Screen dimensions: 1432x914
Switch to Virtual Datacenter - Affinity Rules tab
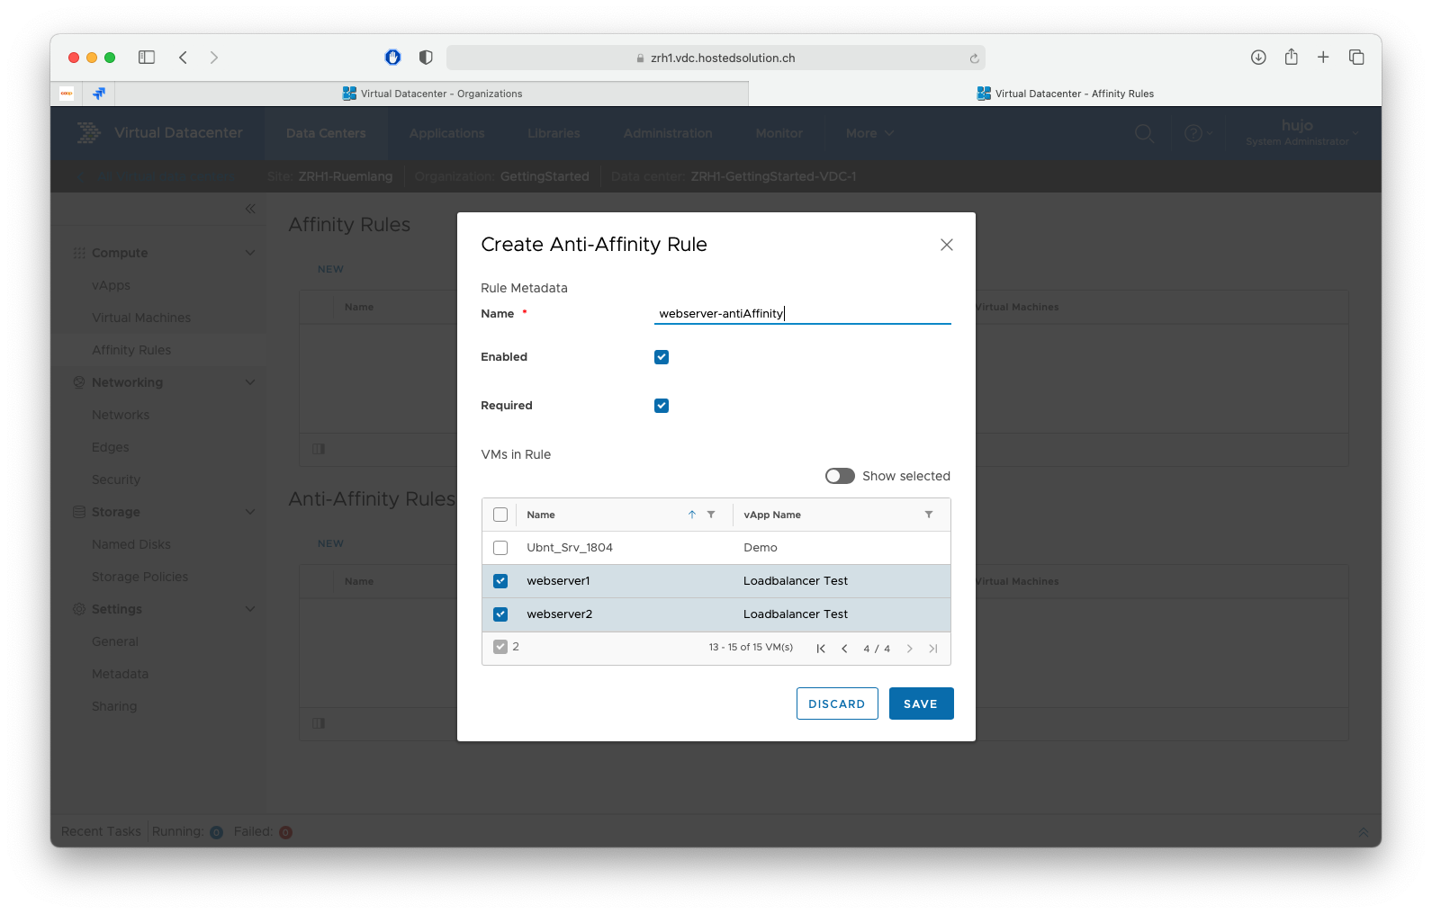tap(1065, 94)
